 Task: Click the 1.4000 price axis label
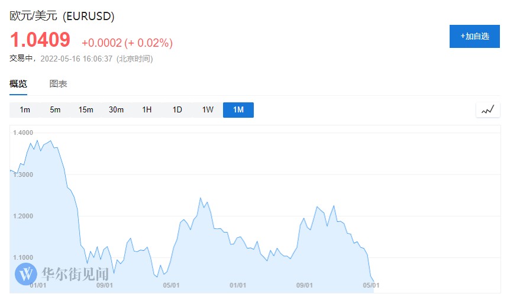coord(22,133)
